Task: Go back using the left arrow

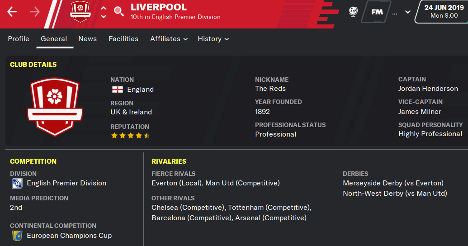Action: (12, 12)
